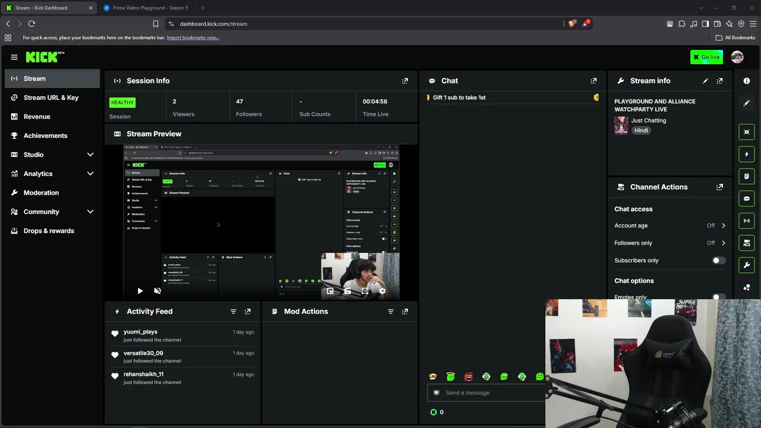Select Stream in the sidebar
This screenshot has height=428, width=761.
point(52,78)
